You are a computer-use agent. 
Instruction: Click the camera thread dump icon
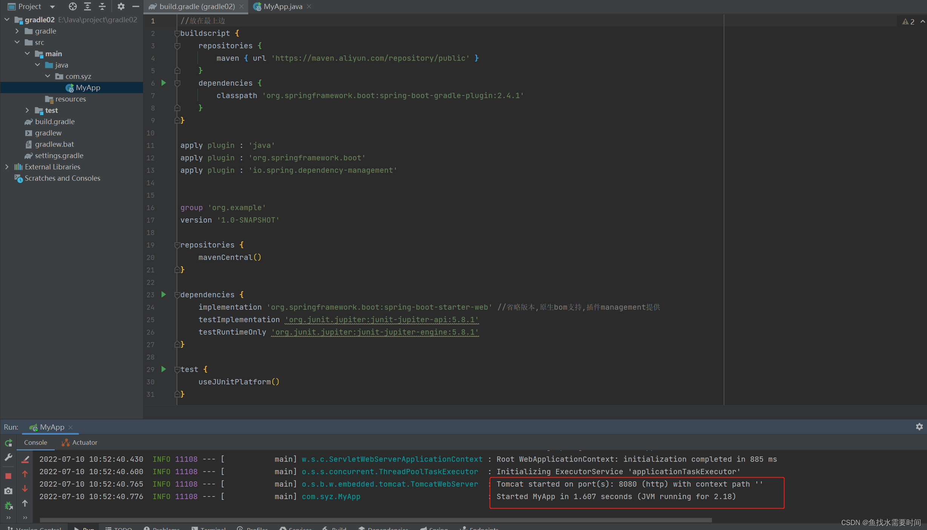click(x=8, y=491)
